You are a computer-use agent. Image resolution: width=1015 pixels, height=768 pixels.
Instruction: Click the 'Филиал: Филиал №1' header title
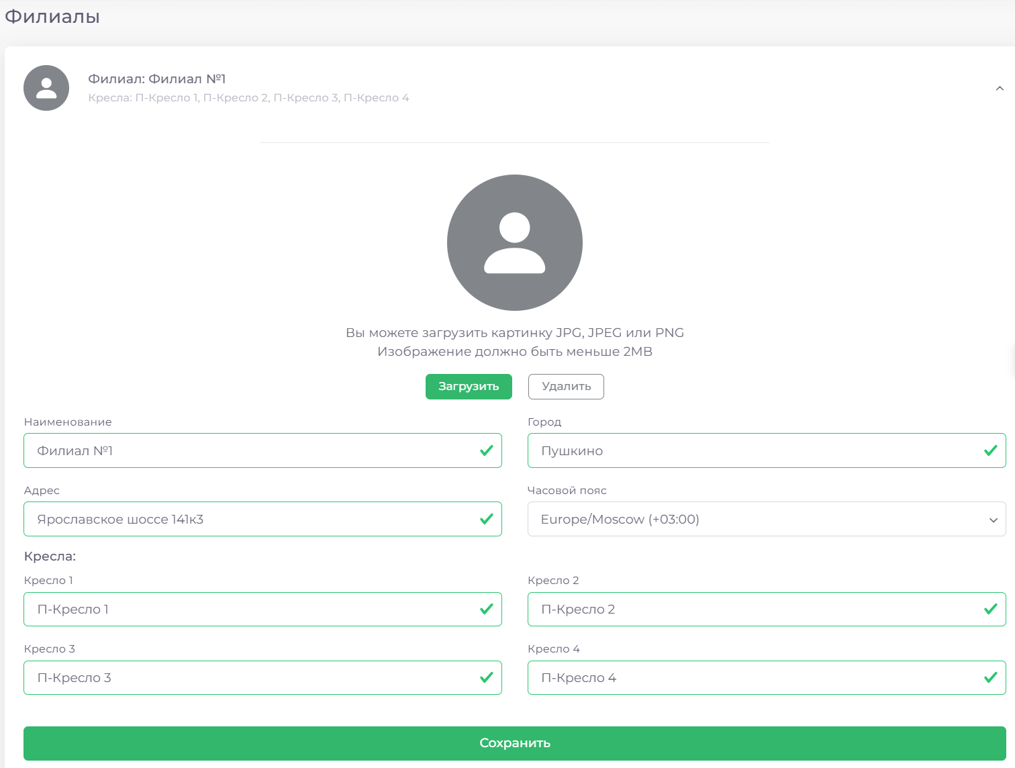(x=157, y=79)
